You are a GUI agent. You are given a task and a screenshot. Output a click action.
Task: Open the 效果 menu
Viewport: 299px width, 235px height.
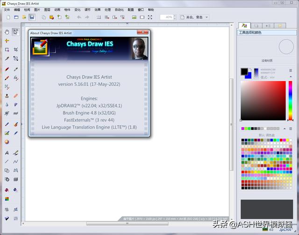[x=98, y=10]
